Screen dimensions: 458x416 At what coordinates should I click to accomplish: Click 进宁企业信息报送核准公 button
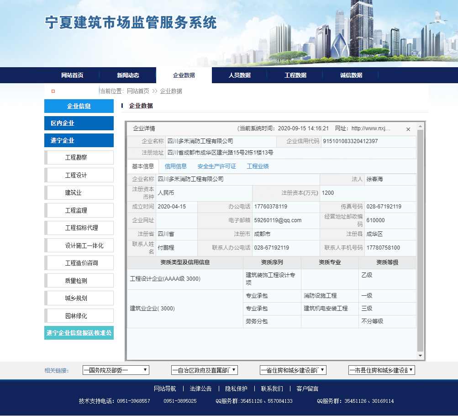[x=79, y=333]
